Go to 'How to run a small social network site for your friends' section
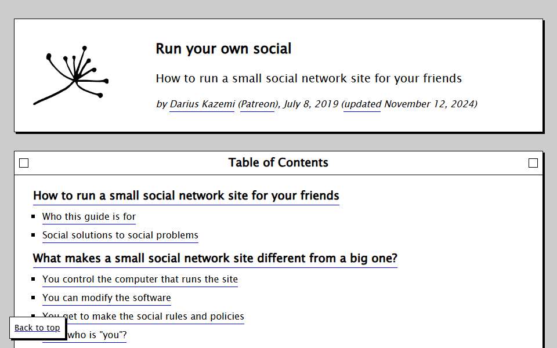Screen dimensions: 557x348 [x=186, y=195]
